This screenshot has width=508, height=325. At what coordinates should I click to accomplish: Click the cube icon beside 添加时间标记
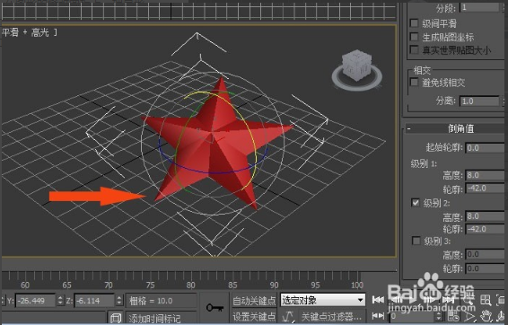click(116, 318)
